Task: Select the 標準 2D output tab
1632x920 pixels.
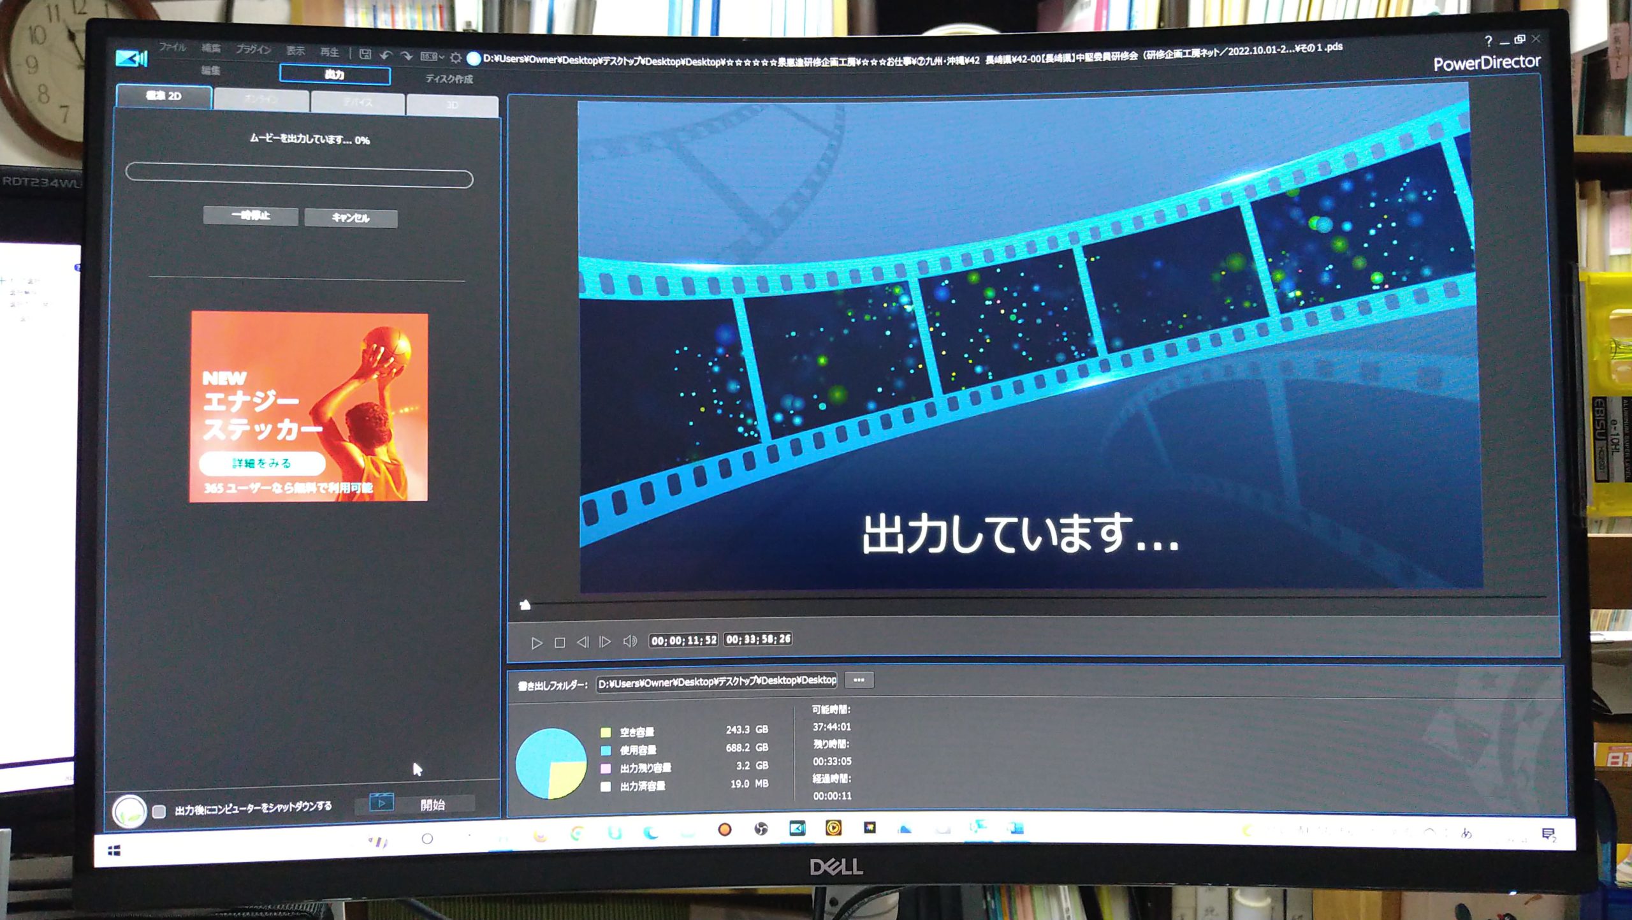Action: pos(164,96)
